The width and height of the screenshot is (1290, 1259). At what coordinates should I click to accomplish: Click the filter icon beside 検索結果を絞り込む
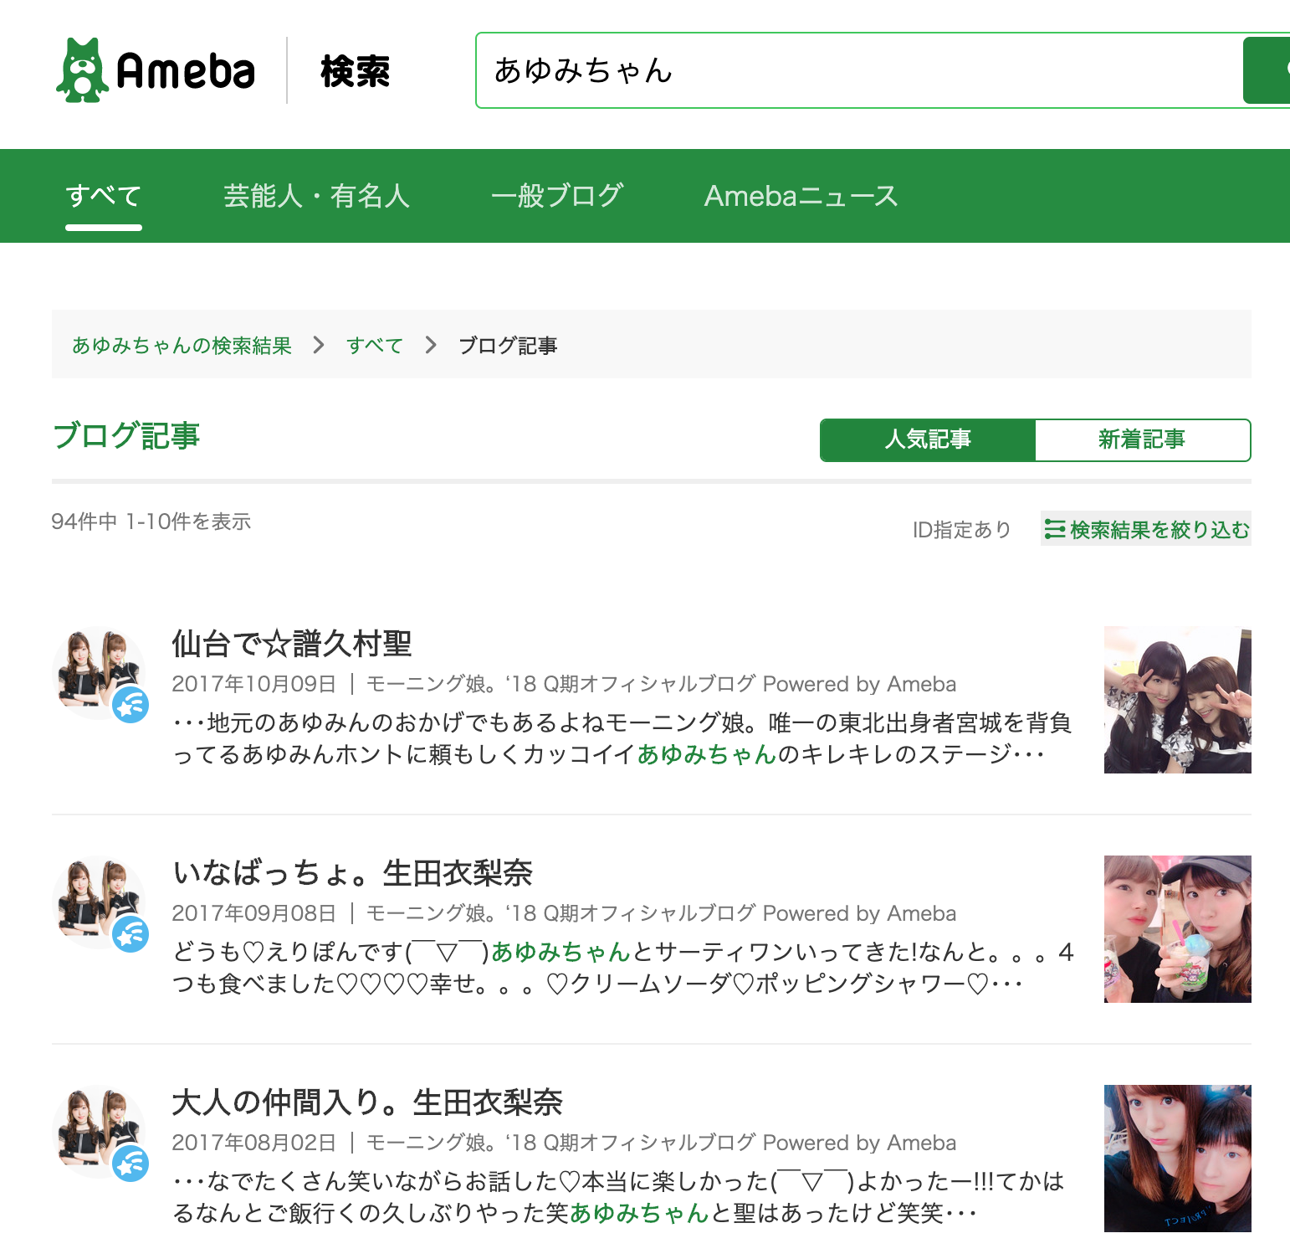(1055, 529)
